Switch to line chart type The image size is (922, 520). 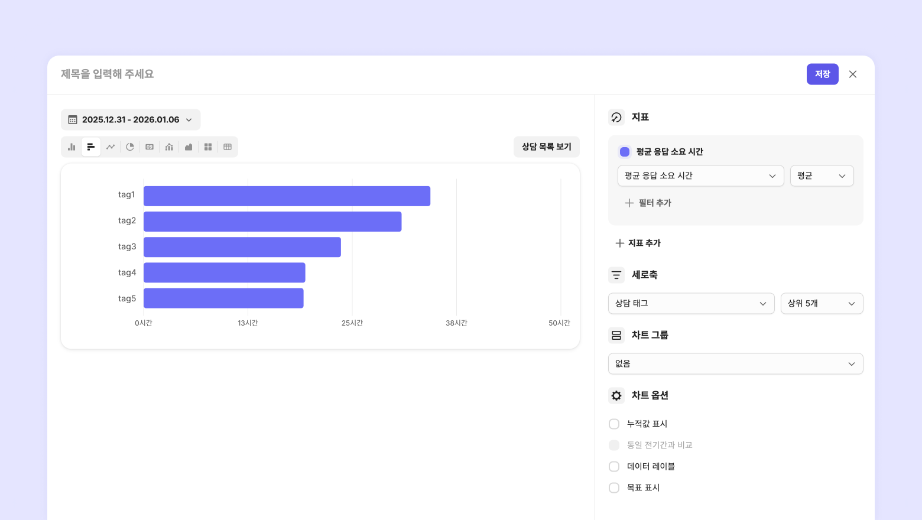pos(111,147)
